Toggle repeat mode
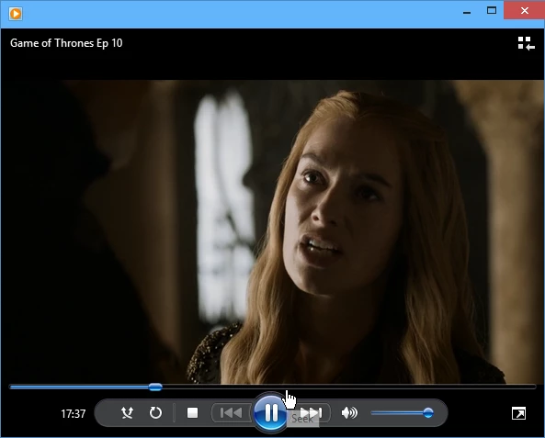The height and width of the screenshot is (438, 545). point(155,413)
